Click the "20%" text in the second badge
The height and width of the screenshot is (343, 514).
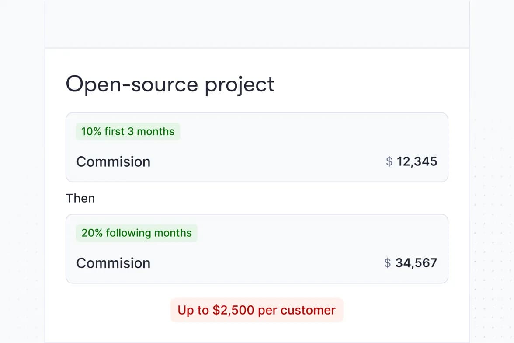pos(92,233)
